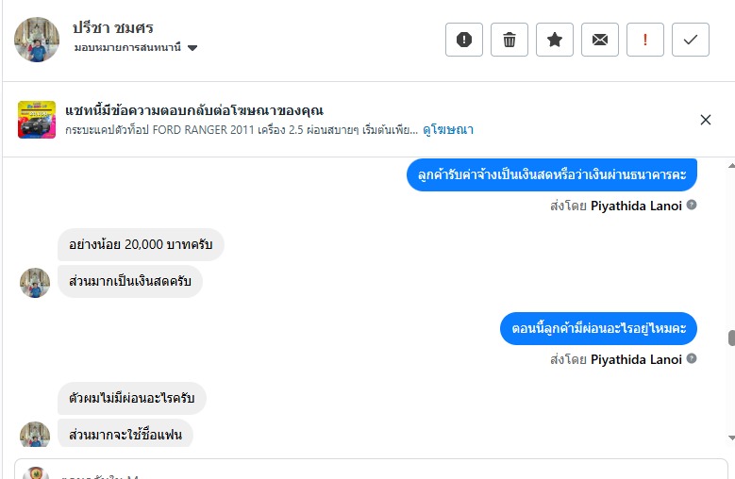The height and width of the screenshot is (479, 735).
Task: Click the 'อย่างน้อย 20,000 บาทครับ' message bubble
Action: [141, 245]
